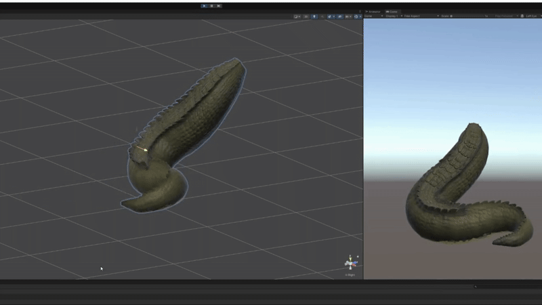The width and height of the screenshot is (542, 305).
Task: Open the panel options three-dot menu
Action: click(x=360, y=12)
